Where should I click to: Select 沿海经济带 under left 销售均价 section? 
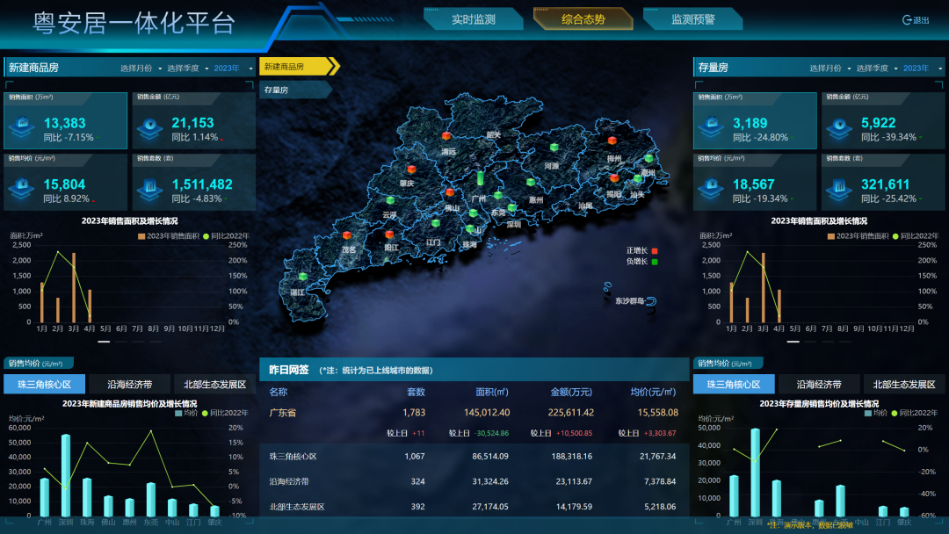[x=130, y=384]
